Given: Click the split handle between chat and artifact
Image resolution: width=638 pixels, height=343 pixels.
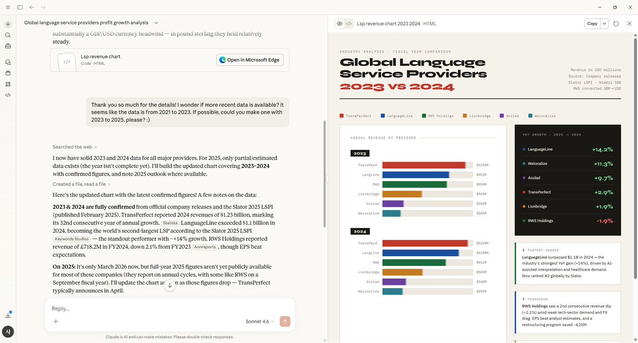Looking at the screenshot, I should coord(328,180).
